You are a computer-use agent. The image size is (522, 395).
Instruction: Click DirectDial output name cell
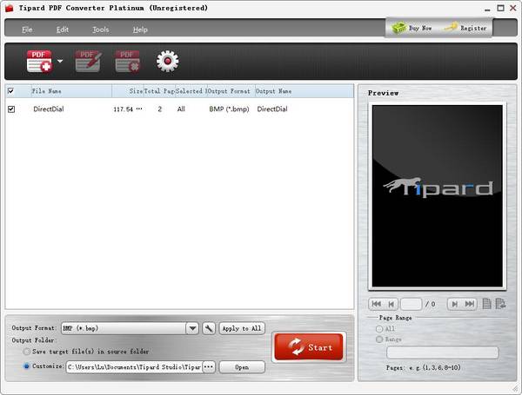[x=272, y=109]
